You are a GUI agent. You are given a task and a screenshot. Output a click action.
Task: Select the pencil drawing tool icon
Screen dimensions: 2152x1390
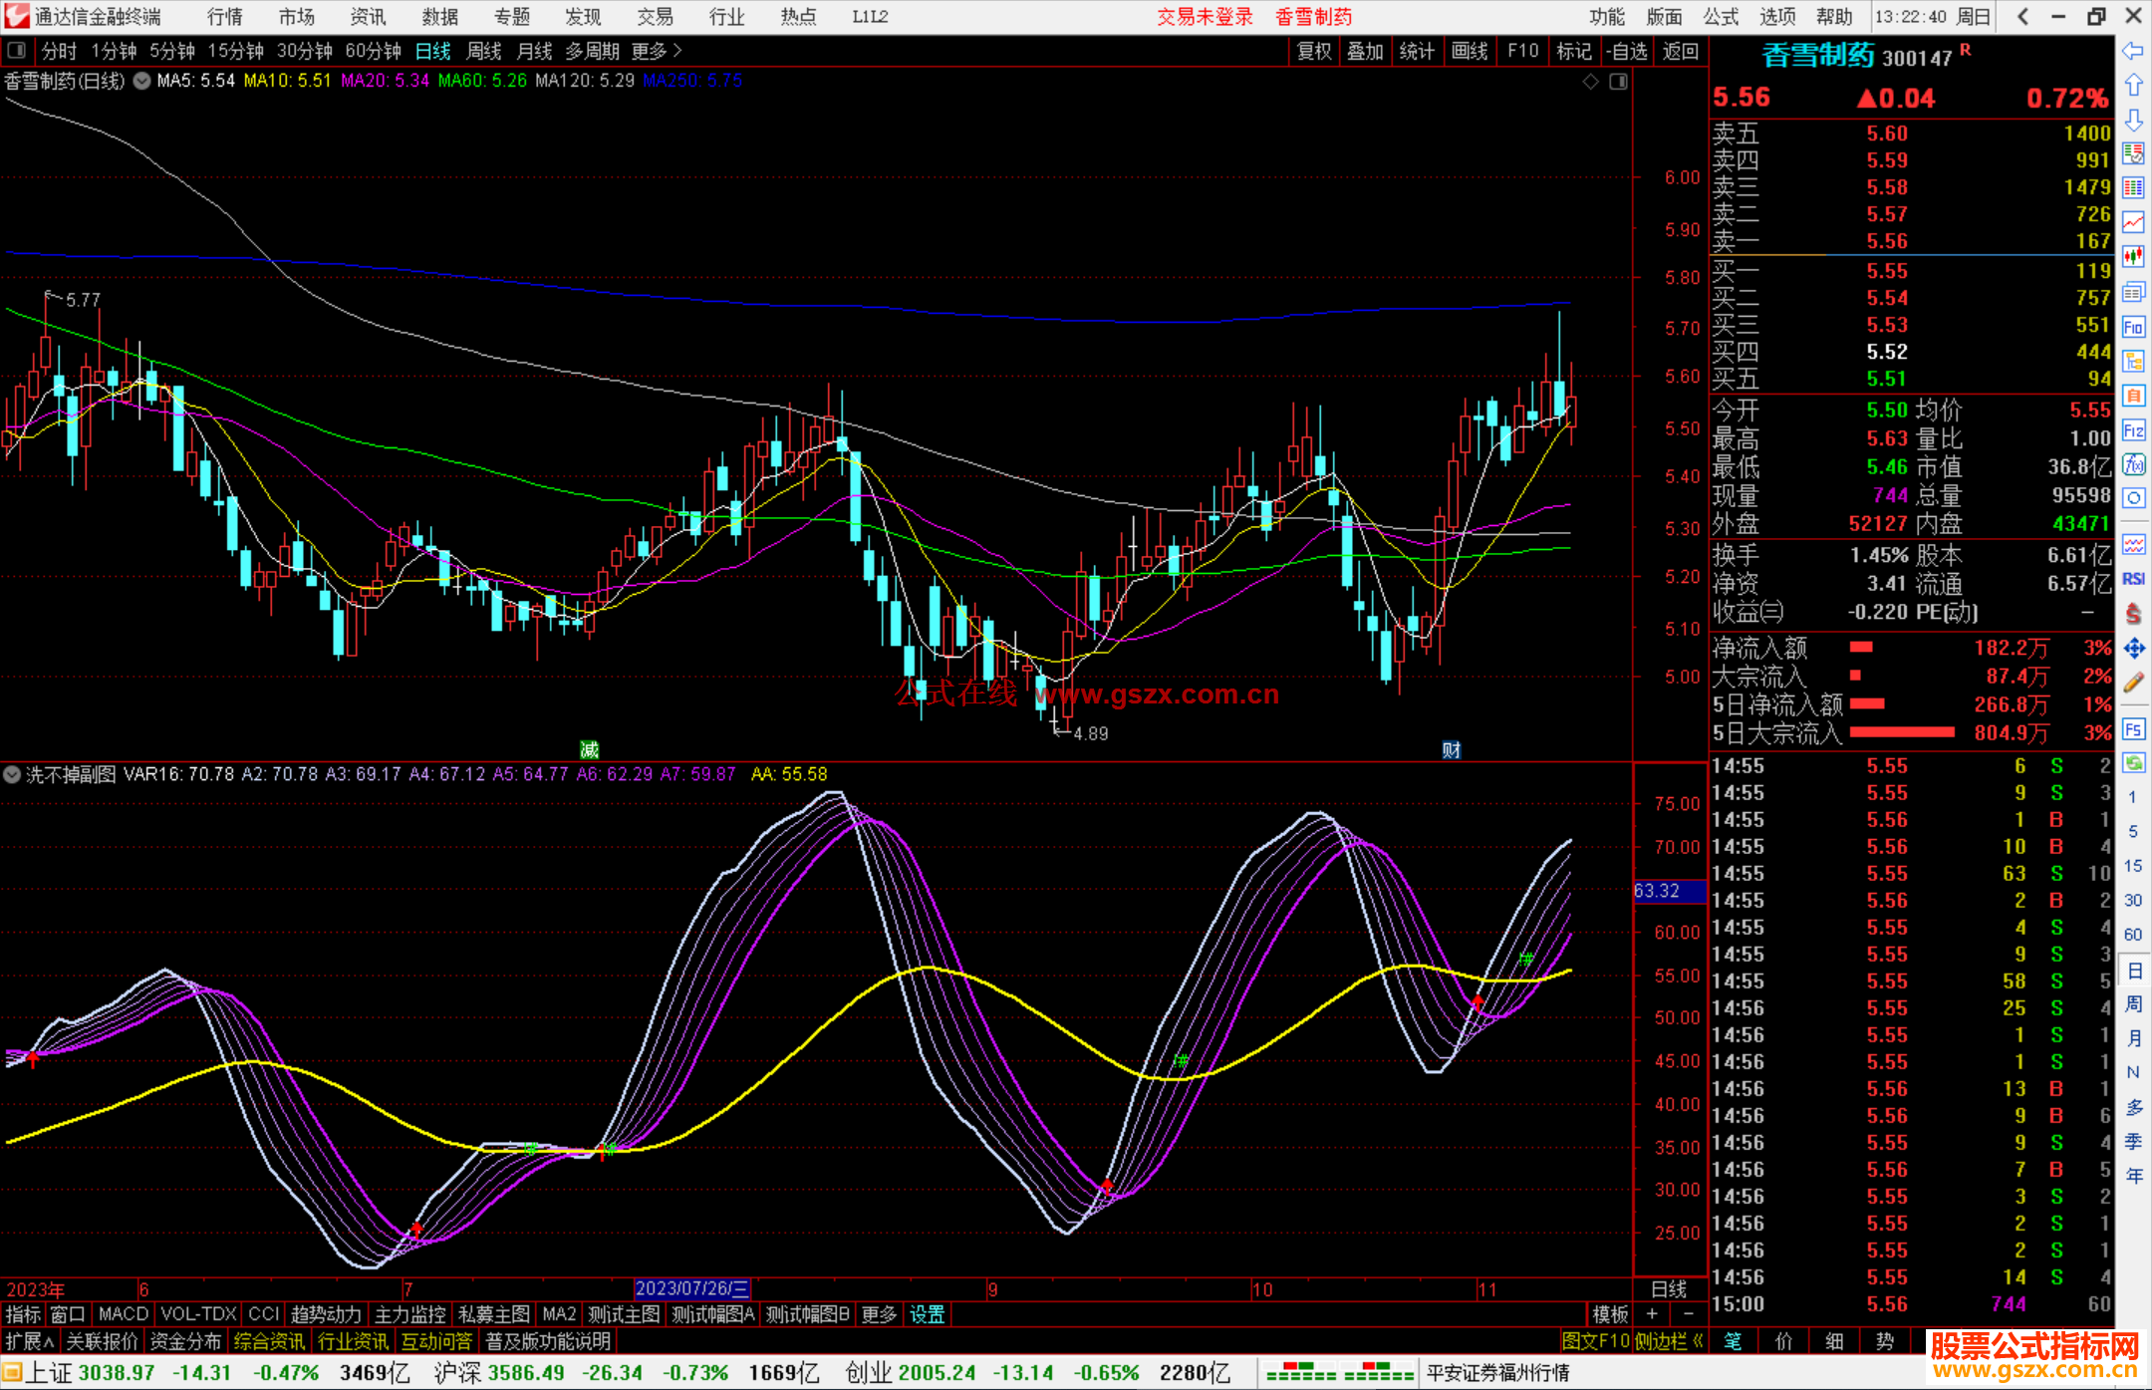[2133, 684]
